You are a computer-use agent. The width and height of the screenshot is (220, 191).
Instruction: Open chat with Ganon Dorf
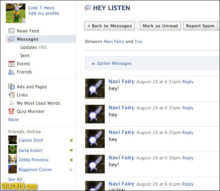pyautogui.click(x=31, y=140)
